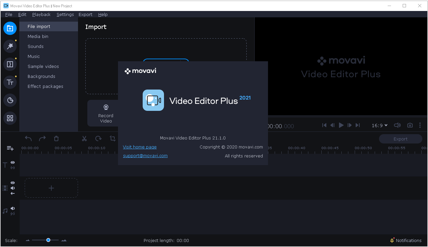Open the Filters magic wand panel
This screenshot has height=247, width=428.
[10, 46]
